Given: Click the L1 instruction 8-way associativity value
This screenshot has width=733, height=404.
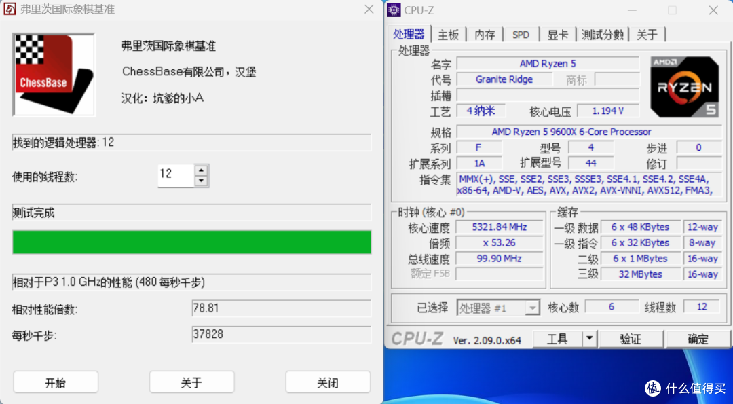Looking at the screenshot, I should click(x=702, y=243).
